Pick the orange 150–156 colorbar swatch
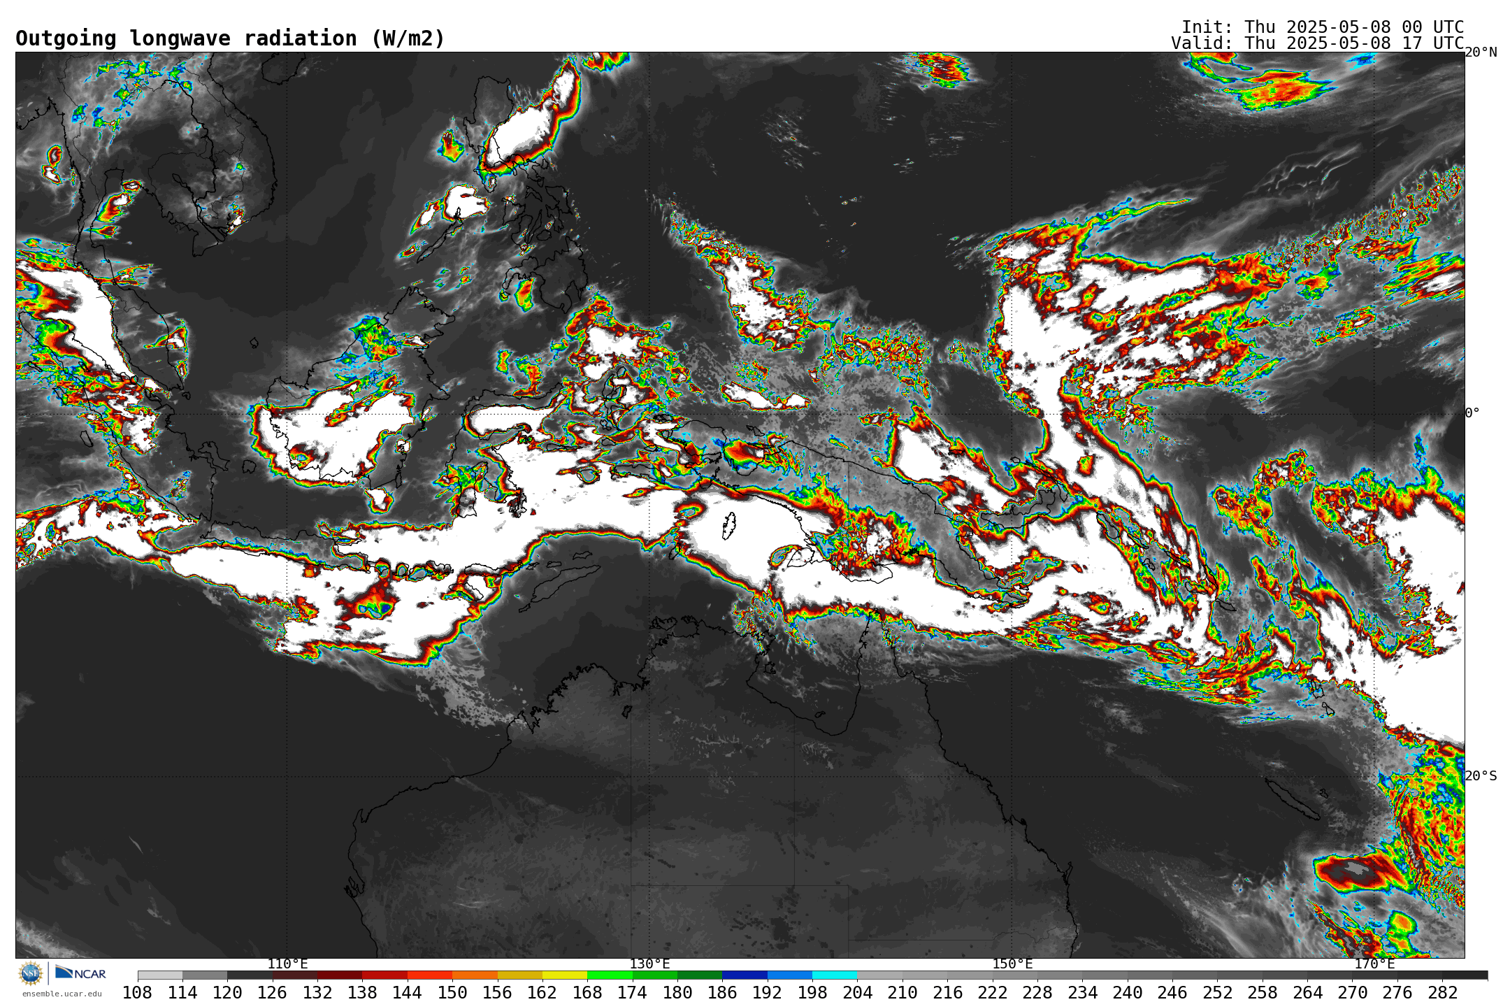The width and height of the screenshot is (1510, 1002). click(475, 975)
